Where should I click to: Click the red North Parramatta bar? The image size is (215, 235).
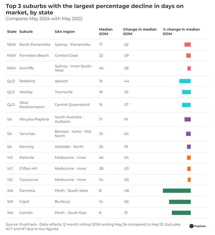click(x=188, y=44)
